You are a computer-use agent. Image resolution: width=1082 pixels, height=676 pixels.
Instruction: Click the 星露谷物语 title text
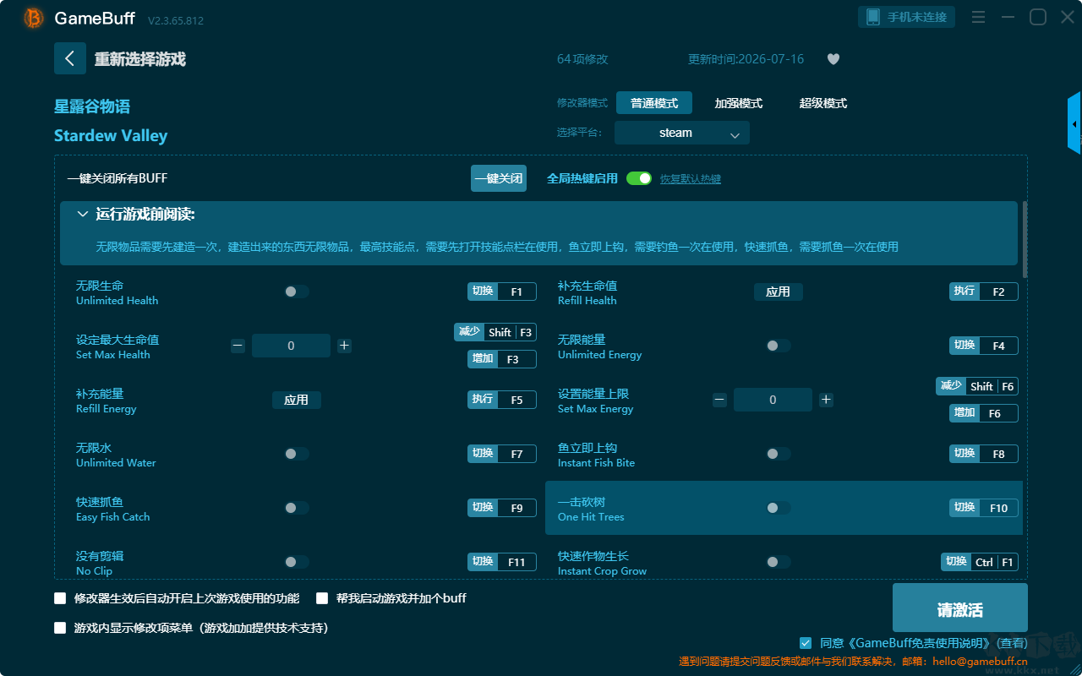click(92, 106)
